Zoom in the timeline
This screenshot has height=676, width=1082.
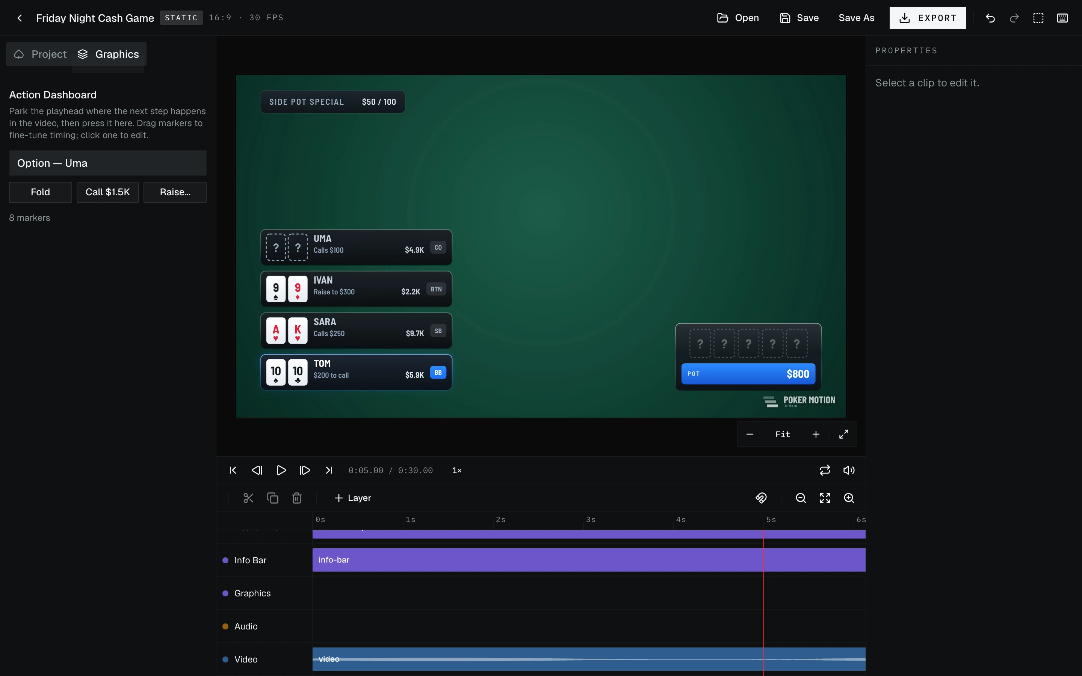[849, 498]
